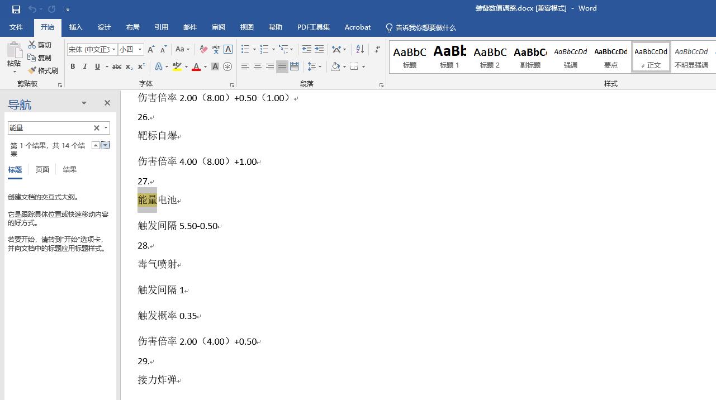Apply subscript formatting

[x=129, y=66]
